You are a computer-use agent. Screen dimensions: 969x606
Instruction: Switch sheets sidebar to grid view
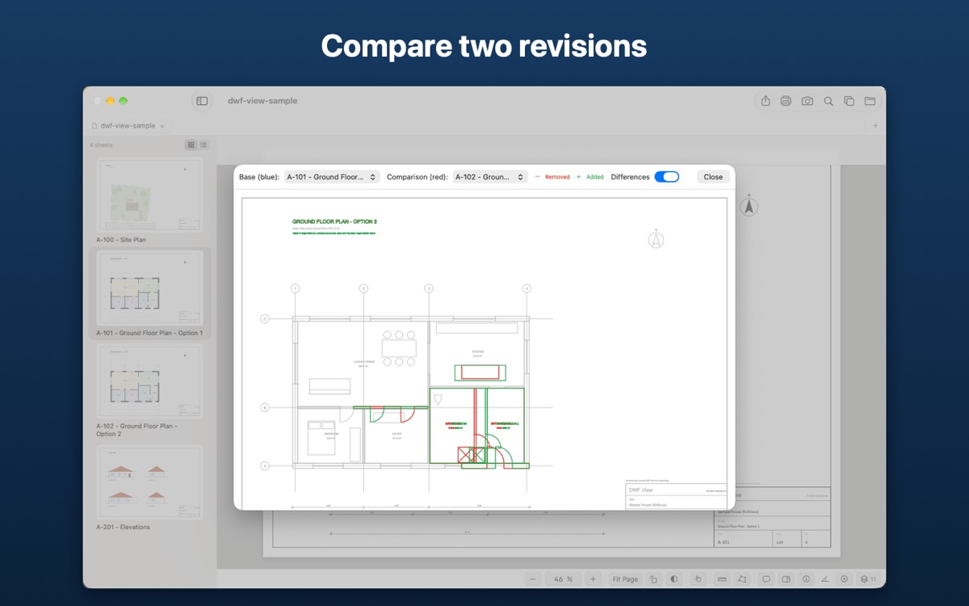click(191, 145)
